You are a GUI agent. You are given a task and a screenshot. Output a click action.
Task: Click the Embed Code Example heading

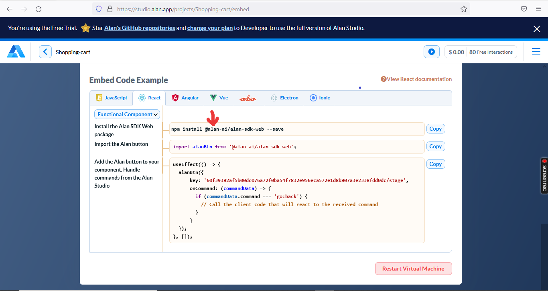click(x=129, y=80)
